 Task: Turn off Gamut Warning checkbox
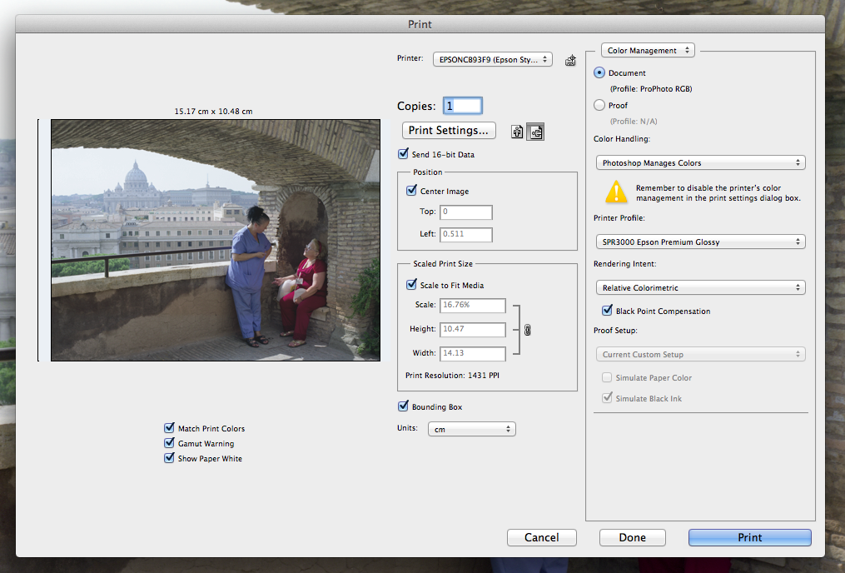point(170,443)
